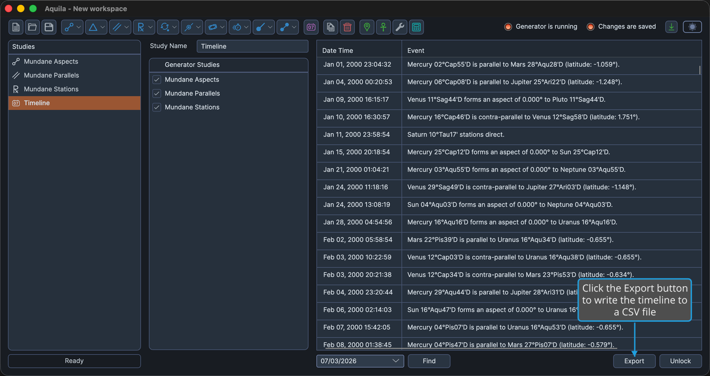The height and width of the screenshot is (376, 710).
Task: Select Mundane Stations in Studies list
Action: pyautogui.click(x=74, y=89)
